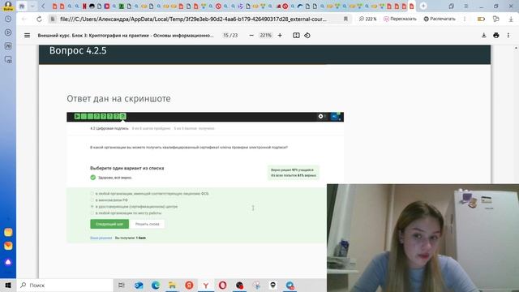
Task: Click the play lesson icon in the quiz header
Action: coord(77,116)
